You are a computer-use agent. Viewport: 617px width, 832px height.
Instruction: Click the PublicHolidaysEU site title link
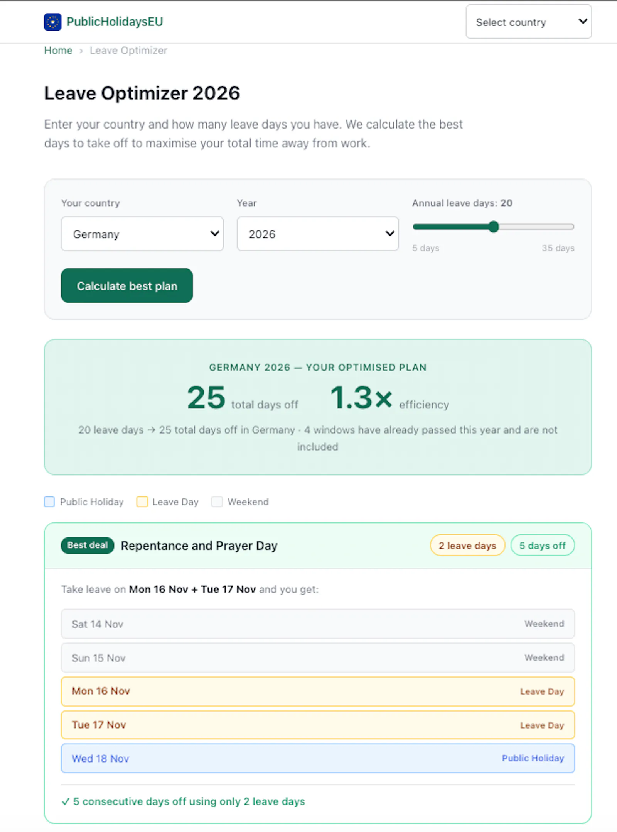[115, 22]
